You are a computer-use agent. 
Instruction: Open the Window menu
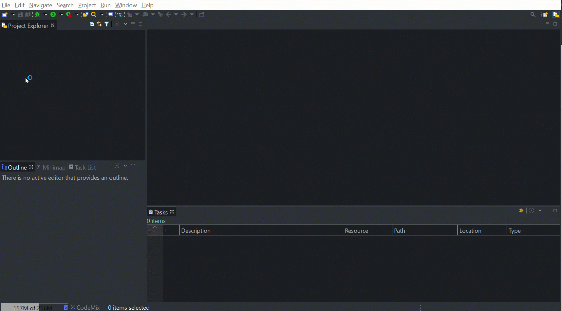coord(126,5)
